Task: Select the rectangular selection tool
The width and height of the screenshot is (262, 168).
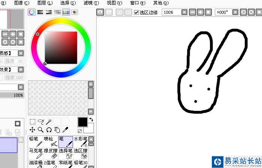Action: coord(33,122)
